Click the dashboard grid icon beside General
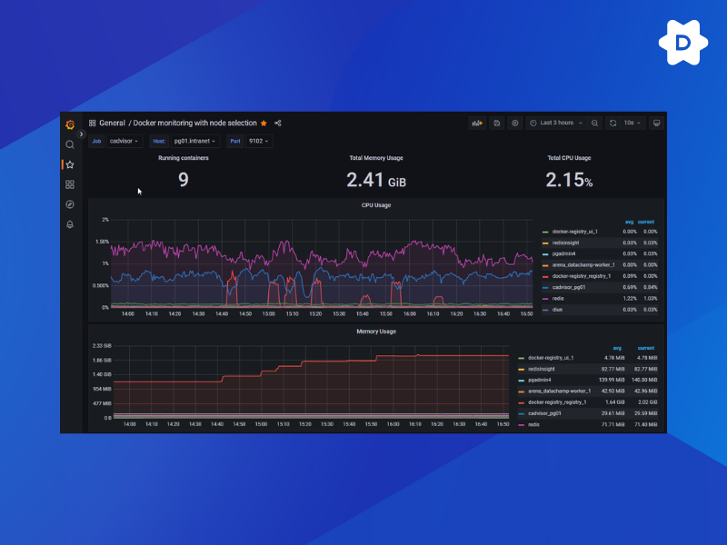The image size is (727, 545). tap(93, 123)
